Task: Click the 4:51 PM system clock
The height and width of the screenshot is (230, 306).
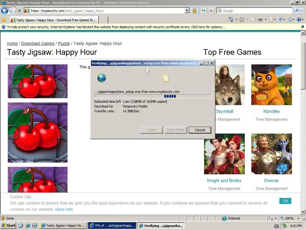Action: (296, 226)
